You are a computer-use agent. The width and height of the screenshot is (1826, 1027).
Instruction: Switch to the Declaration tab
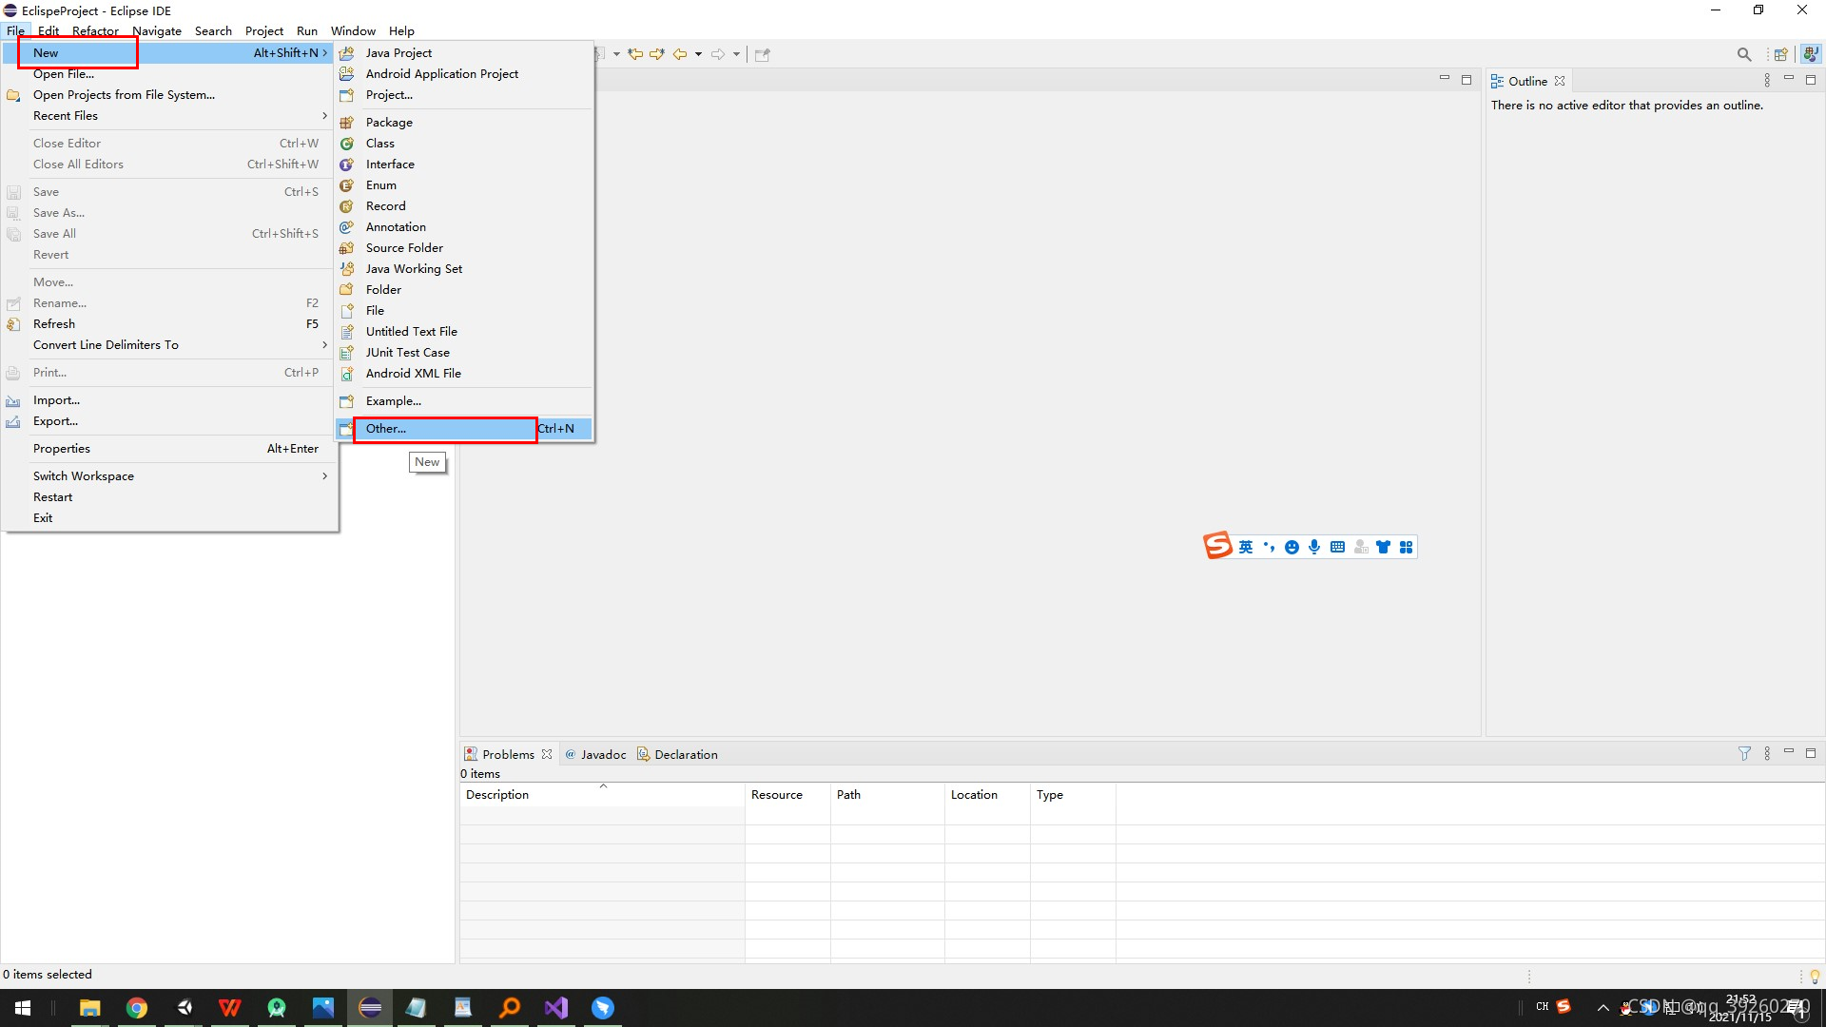(x=685, y=755)
